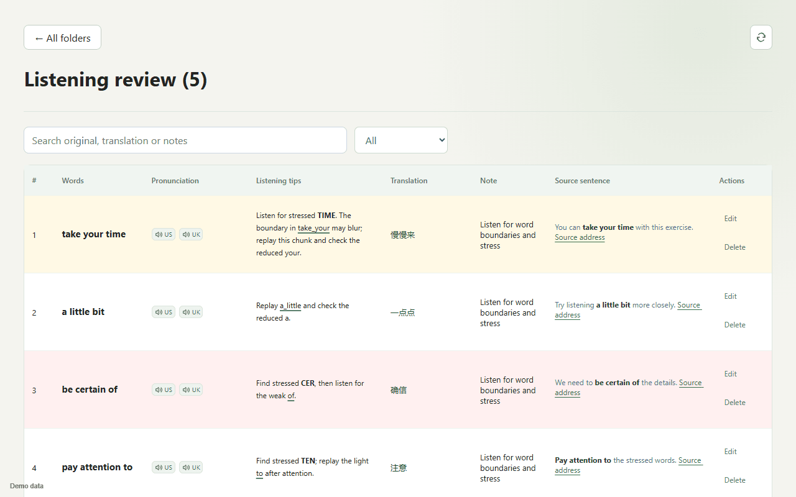
Task: Edit the take your time entry
Action: (730, 219)
